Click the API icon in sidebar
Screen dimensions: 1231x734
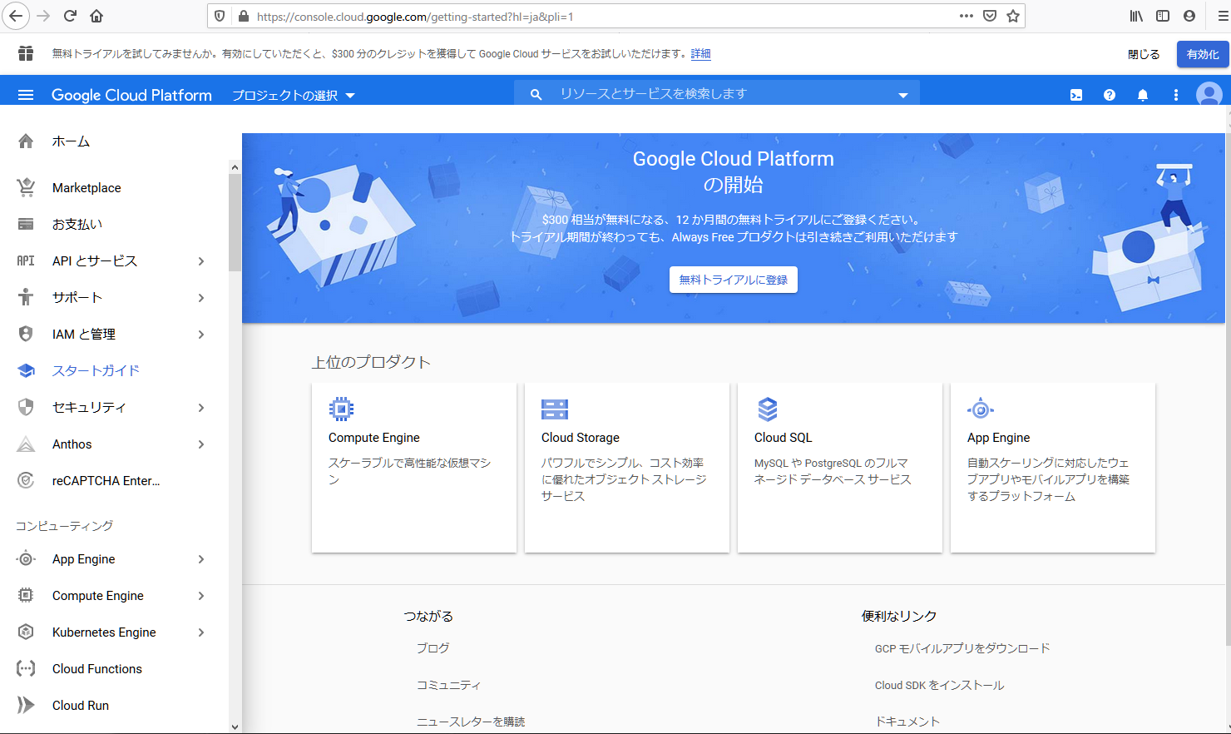(26, 261)
